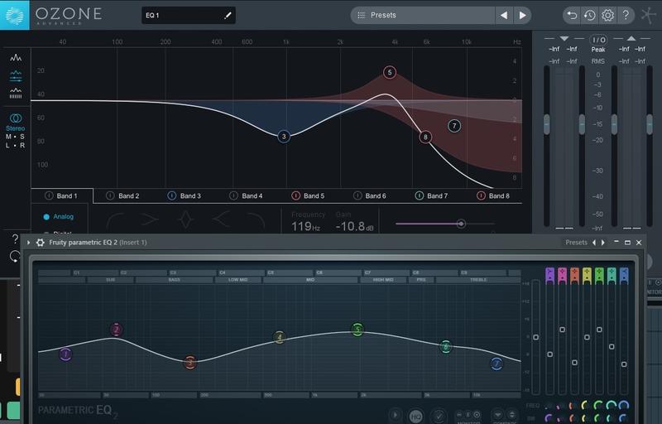Select band 7 node in Fruity EQ
The image size is (662, 424).
coord(496,364)
